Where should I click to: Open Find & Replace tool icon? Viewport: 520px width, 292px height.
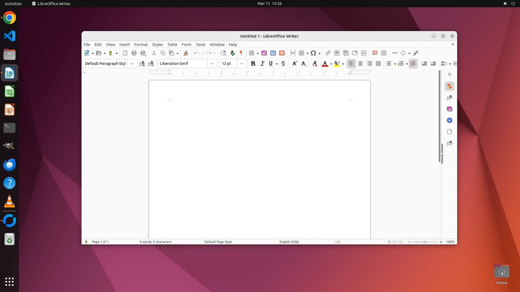(x=223, y=53)
